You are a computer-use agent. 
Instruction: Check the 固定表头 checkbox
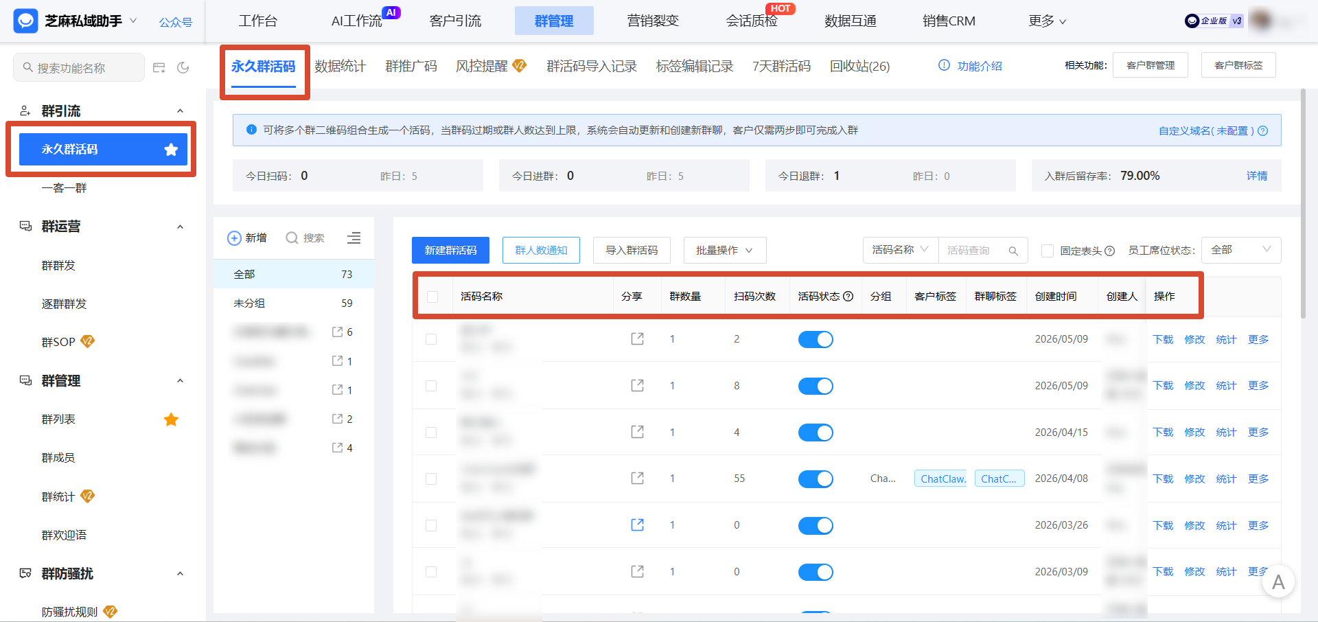coord(1048,251)
